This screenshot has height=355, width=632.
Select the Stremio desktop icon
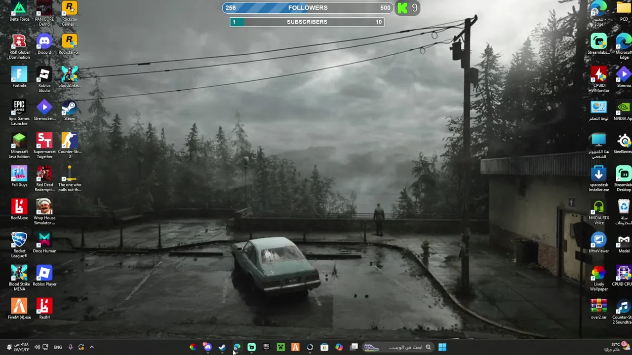[624, 77]
